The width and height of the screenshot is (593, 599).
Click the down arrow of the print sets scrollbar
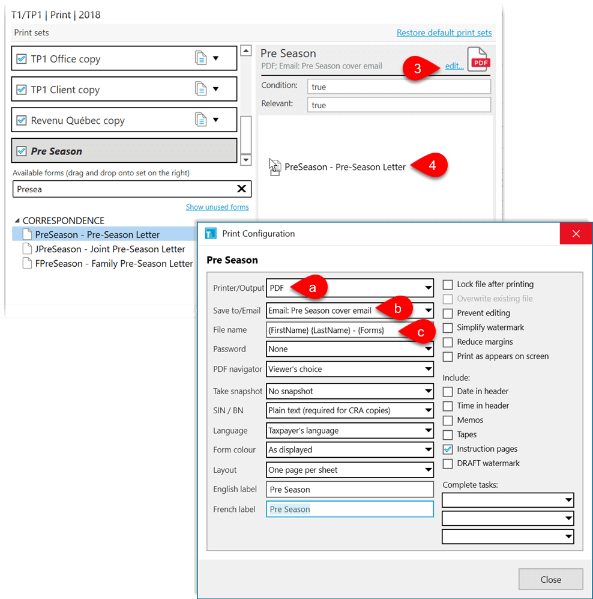click(x=245, y=159)
